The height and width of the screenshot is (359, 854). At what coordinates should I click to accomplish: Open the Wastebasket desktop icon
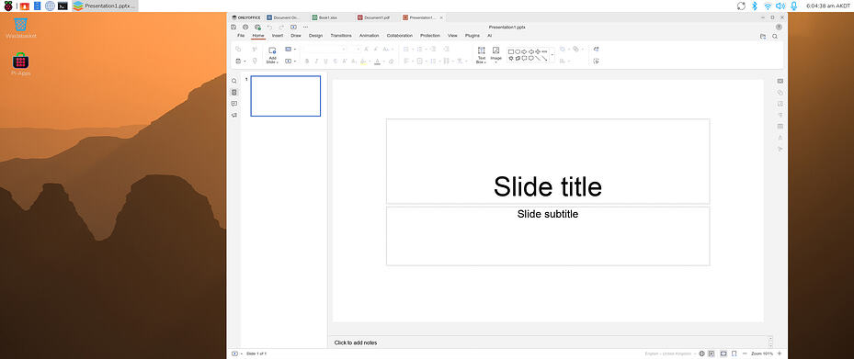(x=21, y=28)
